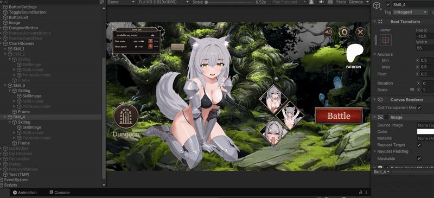The height and width of the screenshot is (198, 434).
Task: Collapse the CharHScenes tree arrow
Action: coord(1,44)
